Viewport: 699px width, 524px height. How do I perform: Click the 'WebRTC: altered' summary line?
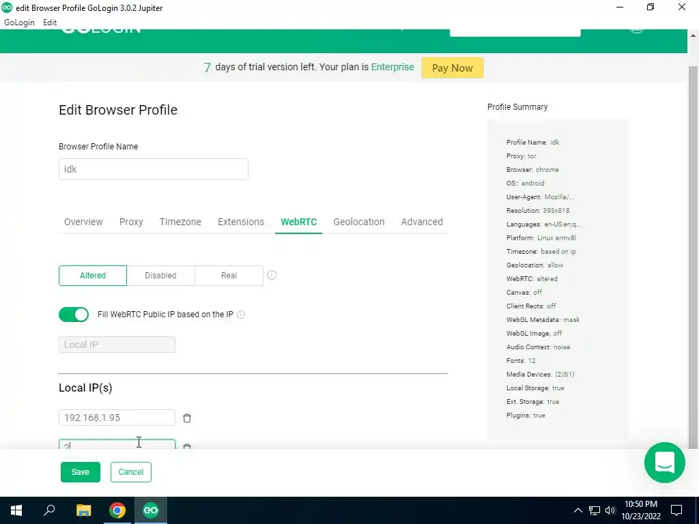532,278
